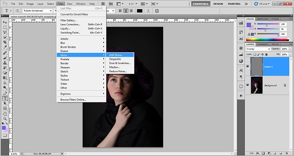This screenshot has width=294, height=156.
Task: Open the History panel icon in dock
Action: 241,32
